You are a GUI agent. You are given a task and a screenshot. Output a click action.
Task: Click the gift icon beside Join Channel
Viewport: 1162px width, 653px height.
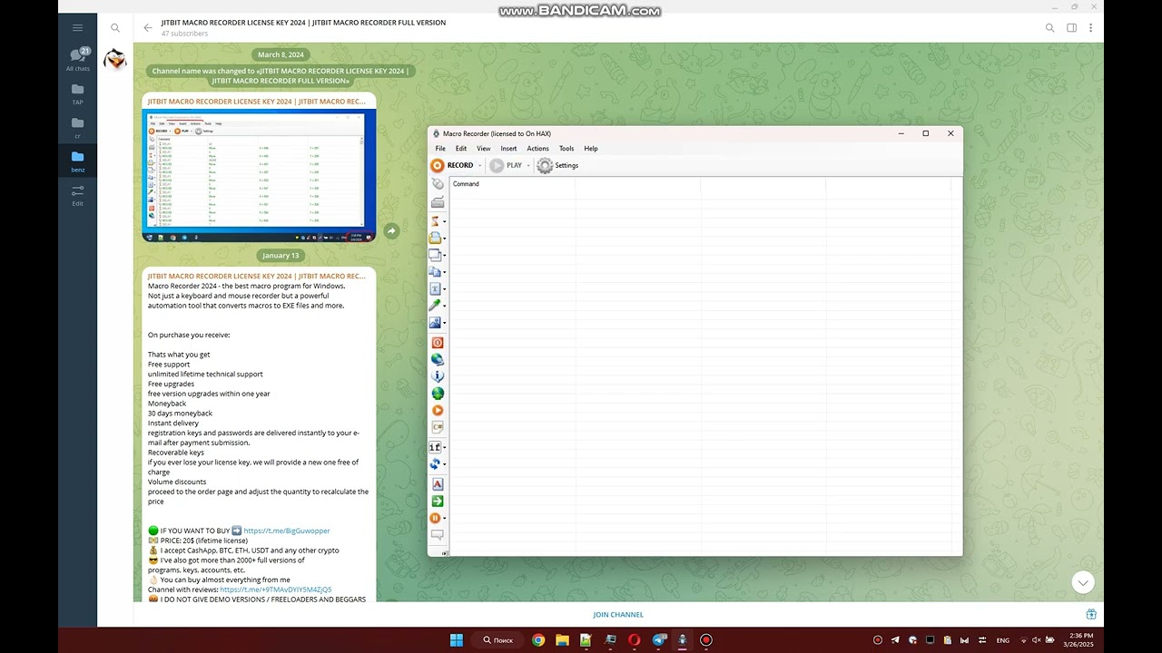1091,614
